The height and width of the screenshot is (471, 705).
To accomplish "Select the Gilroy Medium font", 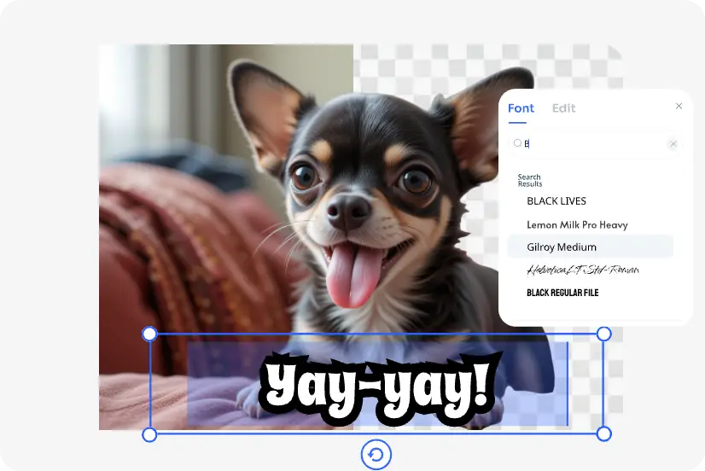I will point(562,247).
